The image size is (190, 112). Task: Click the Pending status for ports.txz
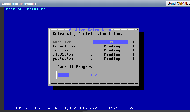(112, 58)
